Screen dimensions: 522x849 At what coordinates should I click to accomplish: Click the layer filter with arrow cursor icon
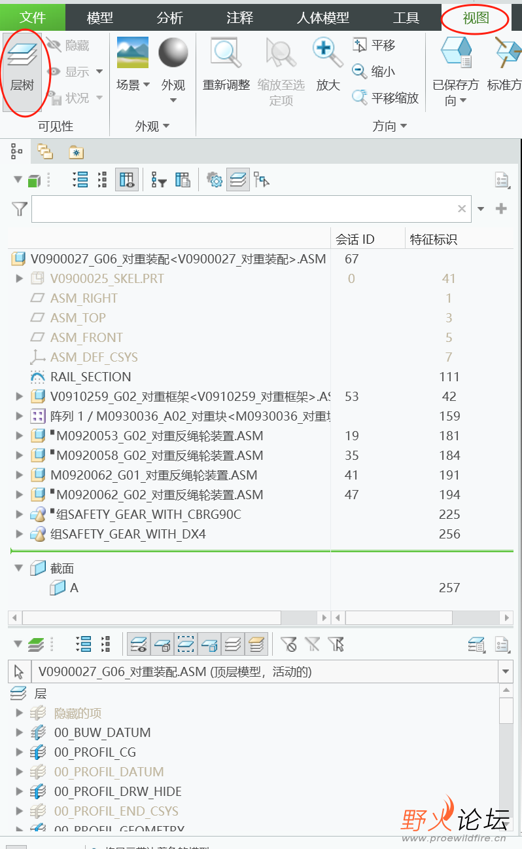tap(336, 645)
